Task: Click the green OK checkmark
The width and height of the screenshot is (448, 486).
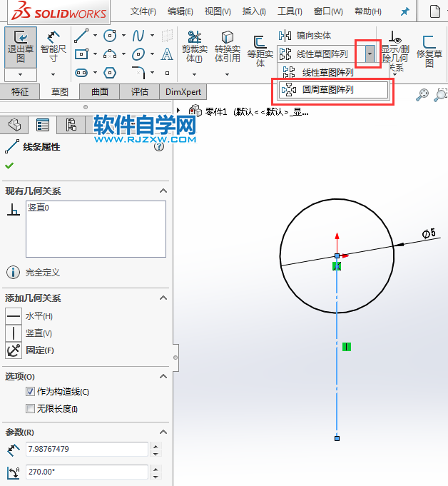Action: click(9, 166)
